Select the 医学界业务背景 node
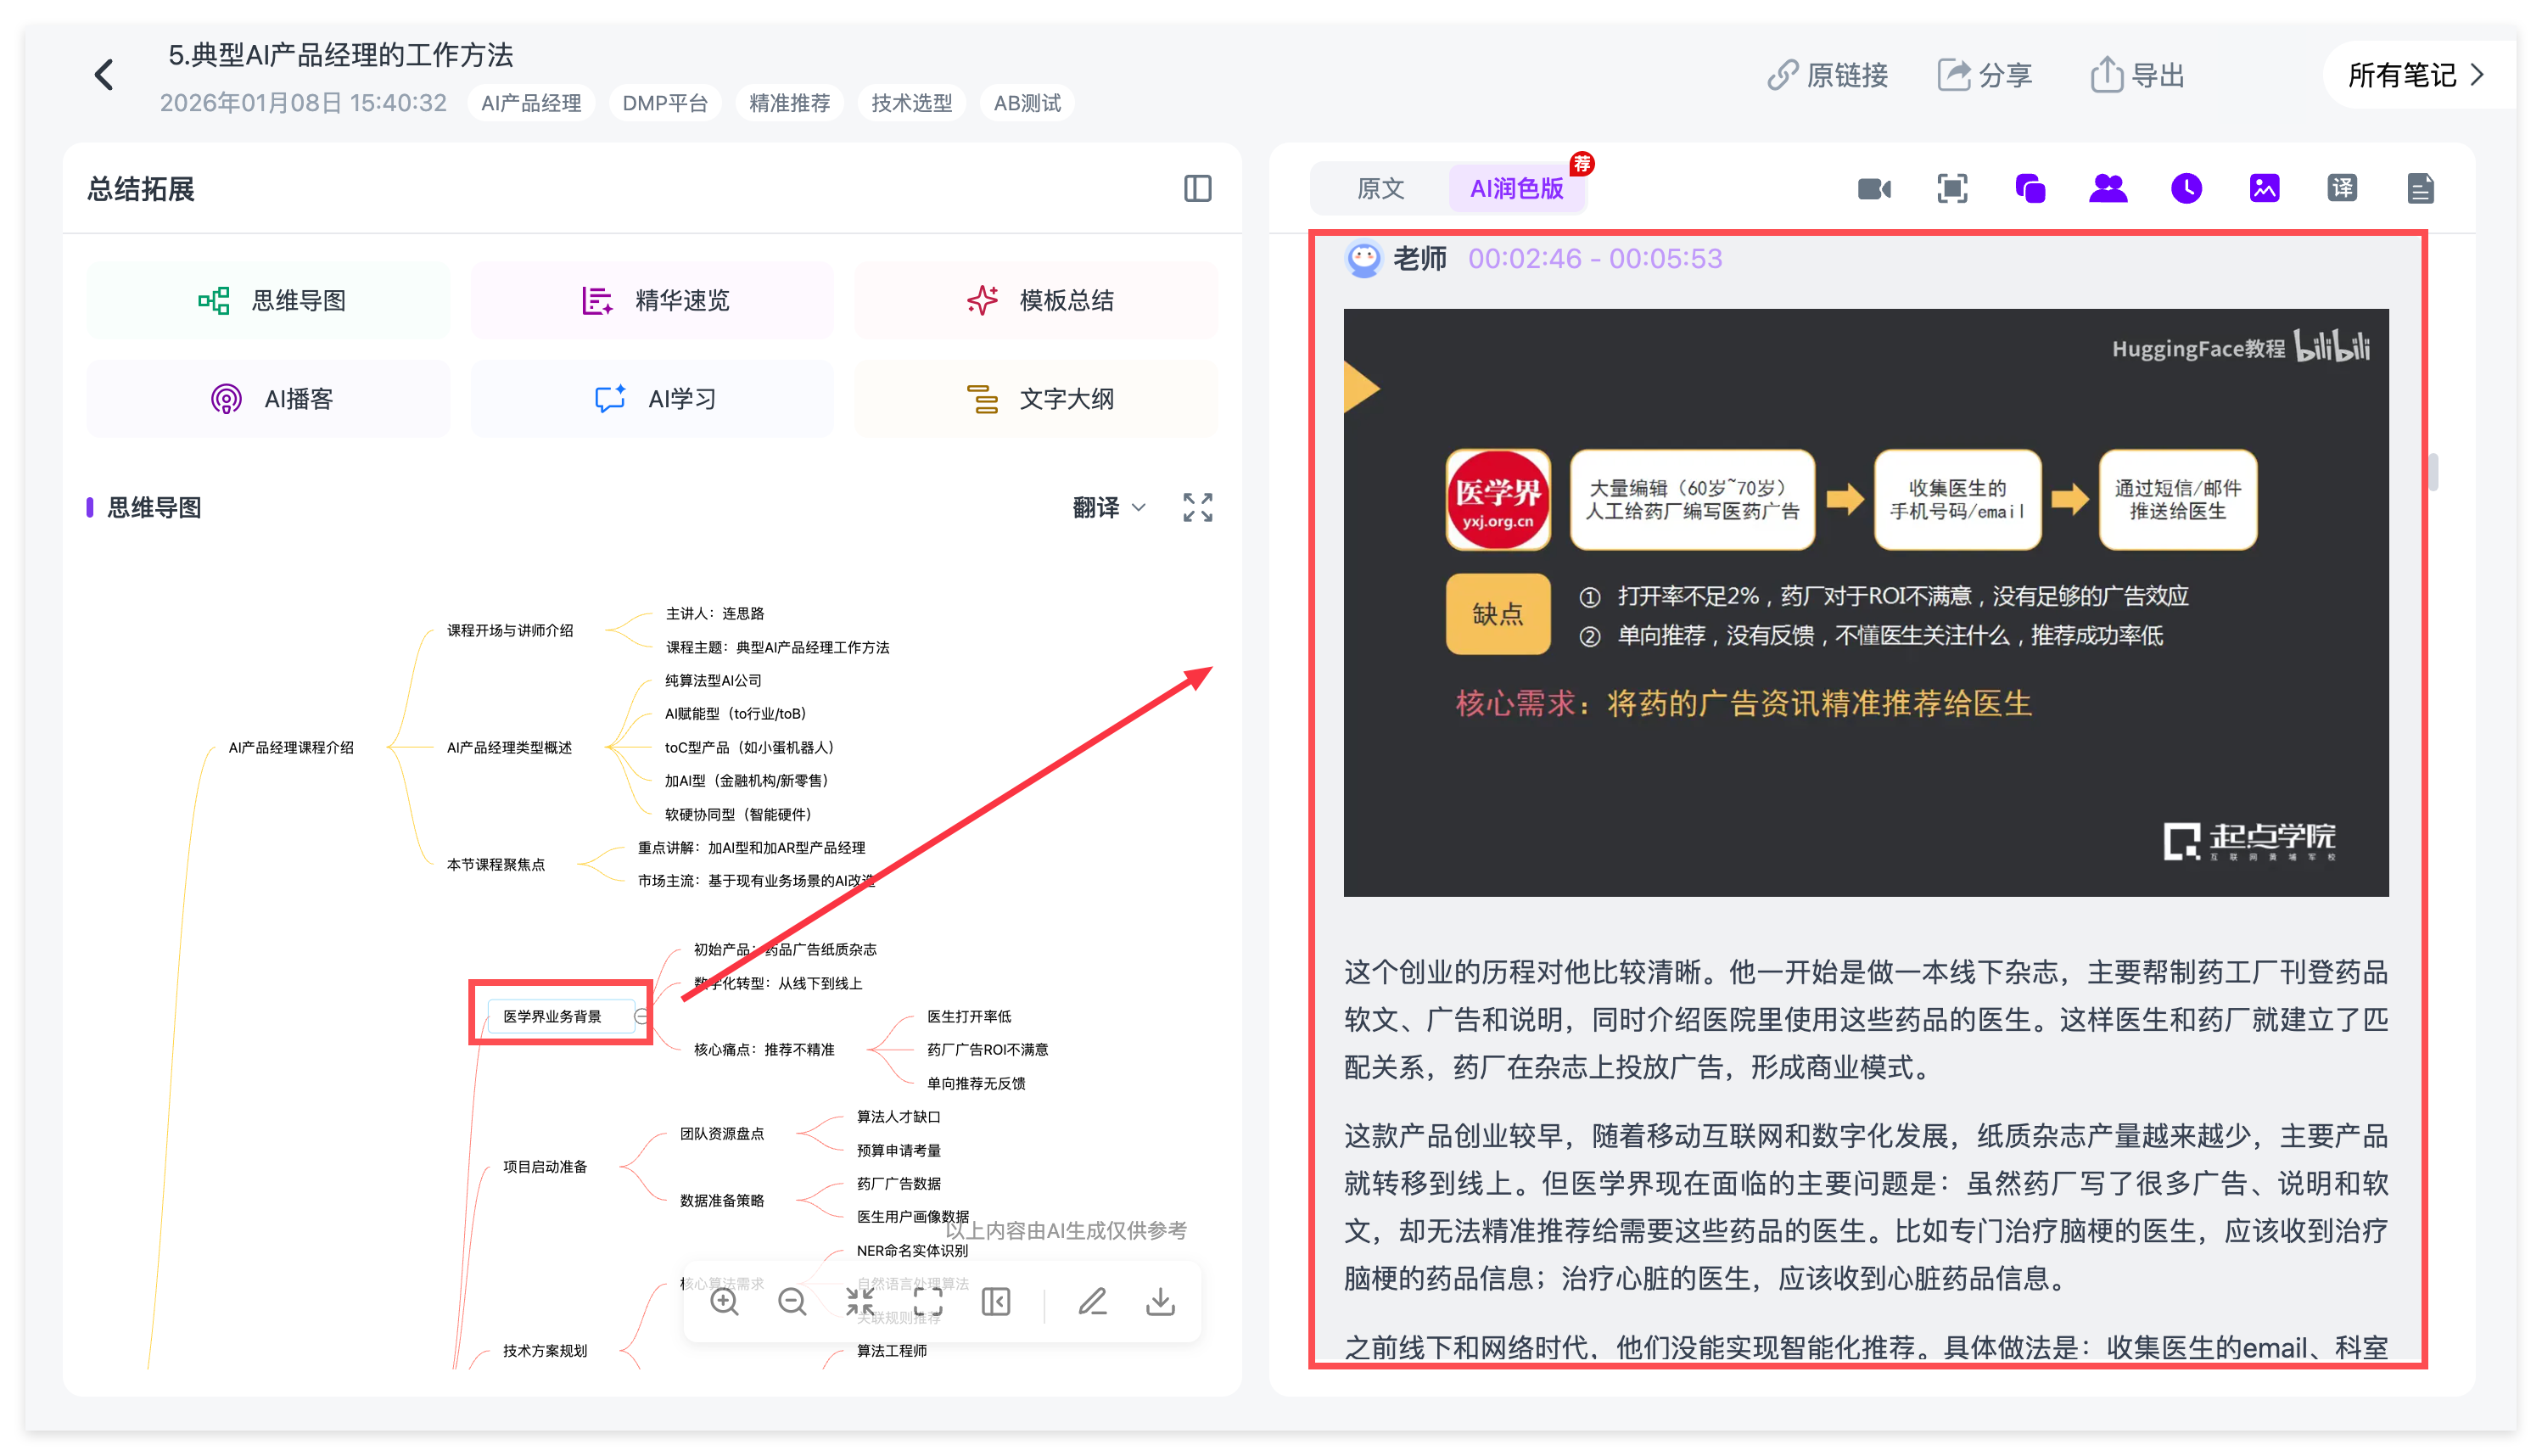 click(x=552, y=1016)
